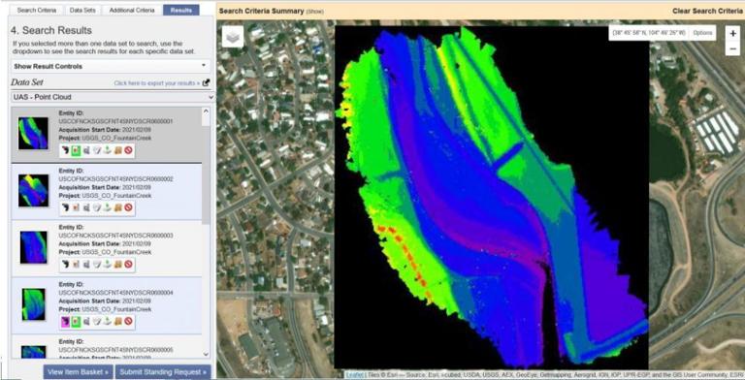Click Clear Search Criteria
This screenshot has width=745, height=380.
(707, 11)
